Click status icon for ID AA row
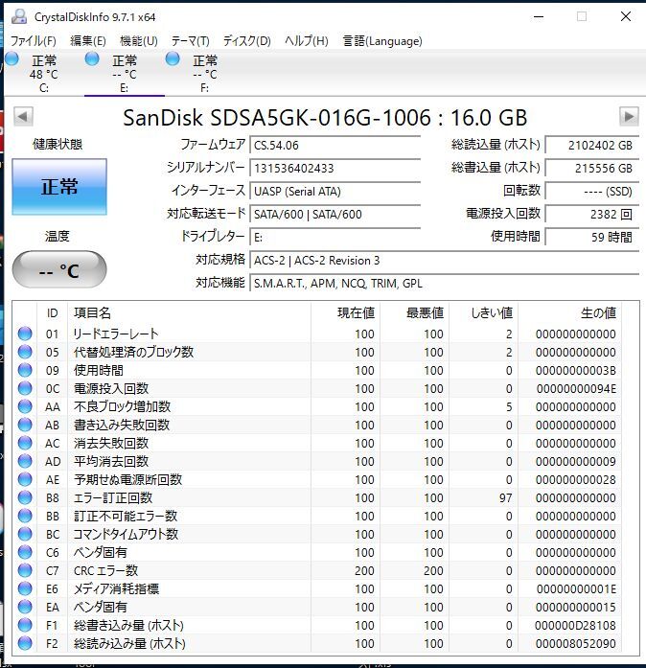 tap(25, 407)
